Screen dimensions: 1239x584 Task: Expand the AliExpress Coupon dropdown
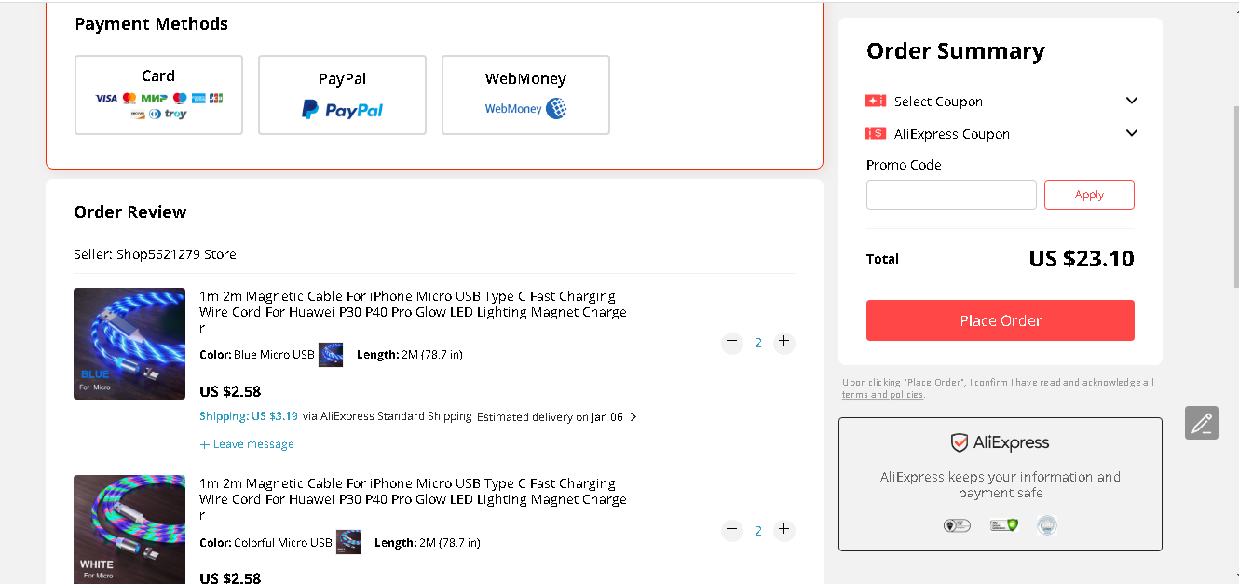click(x=1132, y=133)
